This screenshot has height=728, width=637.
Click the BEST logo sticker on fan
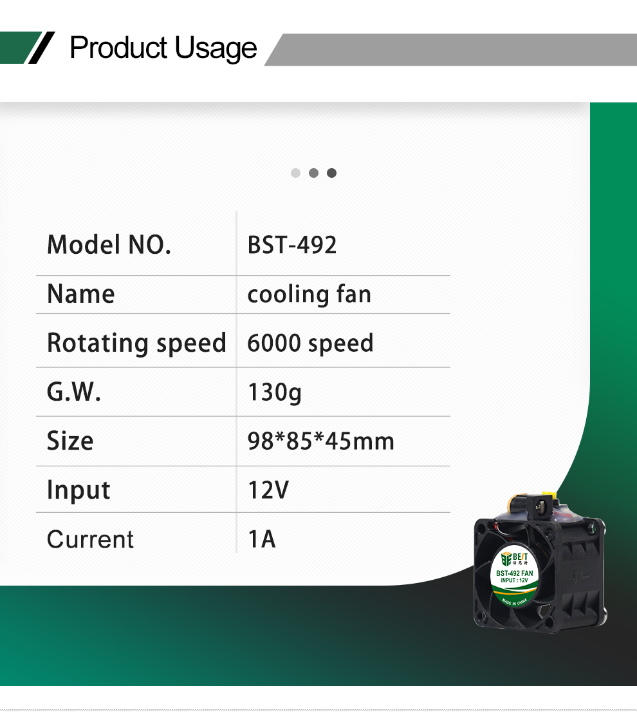click(514, 576)
